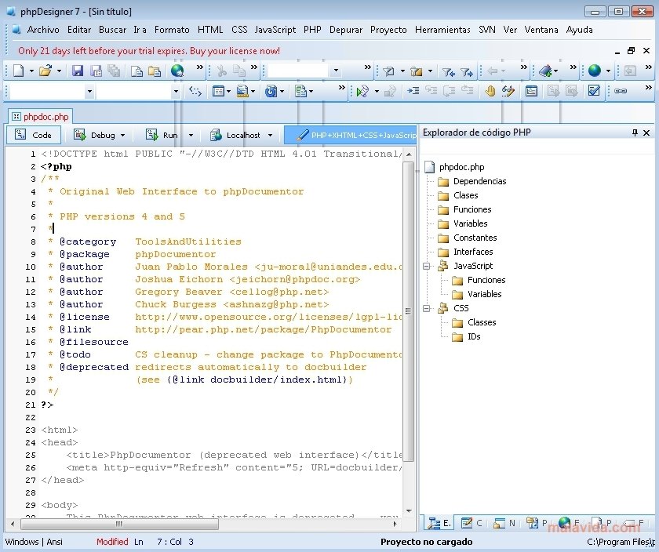This screenshot has width=659, height=552.
Task: Click the earth globe browser icon
Action: pos(595,71)
